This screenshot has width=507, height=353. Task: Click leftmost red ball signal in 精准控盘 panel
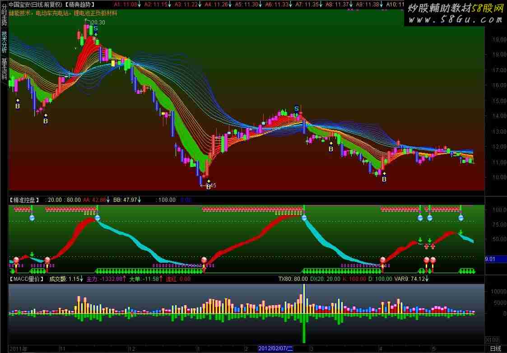click(x=17, y=260)
